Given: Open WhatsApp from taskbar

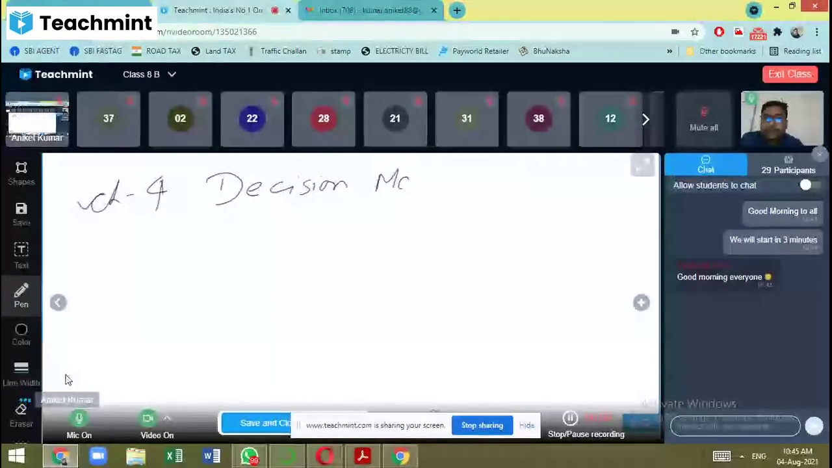Looking at the screenshot, I should pos(250,456).
